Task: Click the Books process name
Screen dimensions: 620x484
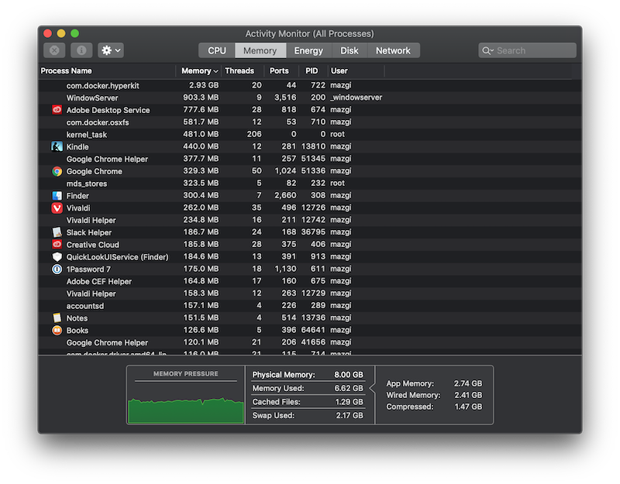Action: [x=77, y=331]
